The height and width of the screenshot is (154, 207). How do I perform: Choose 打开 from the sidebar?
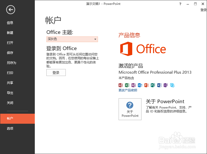click(18, 43)
